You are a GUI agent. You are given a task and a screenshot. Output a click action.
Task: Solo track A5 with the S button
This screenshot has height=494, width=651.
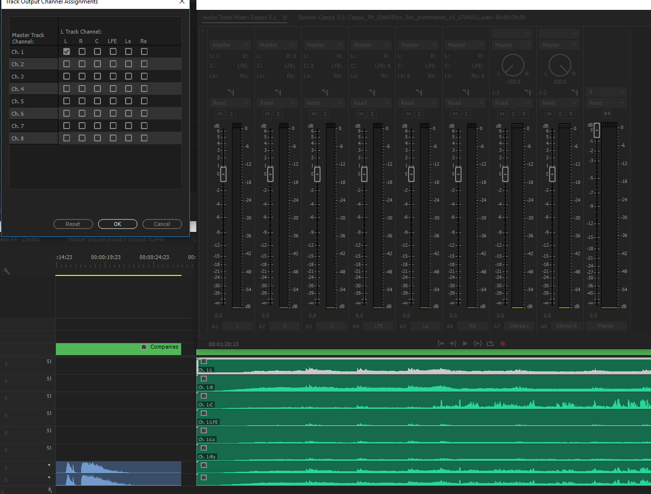tap(419, 114)
